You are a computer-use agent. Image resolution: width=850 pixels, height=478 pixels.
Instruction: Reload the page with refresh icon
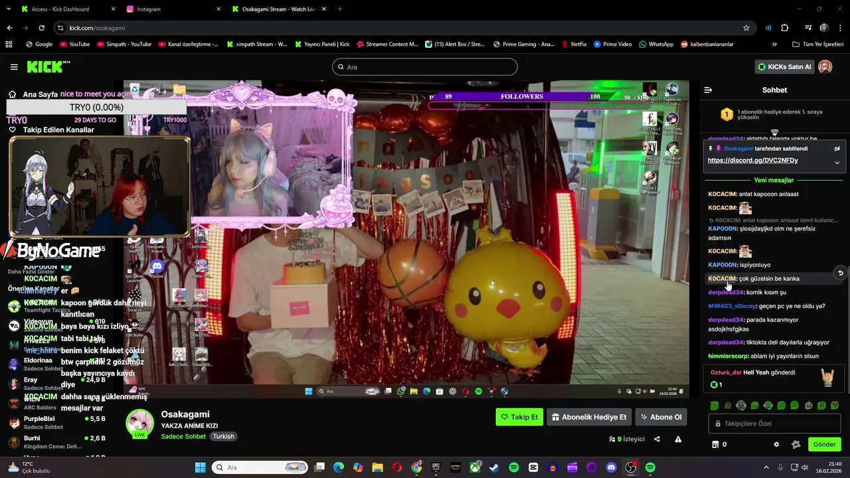[x=41, y=28]
